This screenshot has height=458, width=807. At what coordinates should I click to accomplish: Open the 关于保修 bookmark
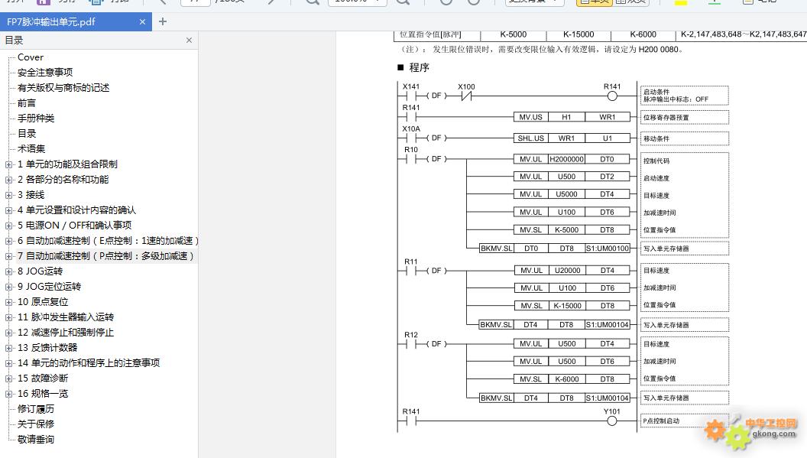(x=35, y=424)
